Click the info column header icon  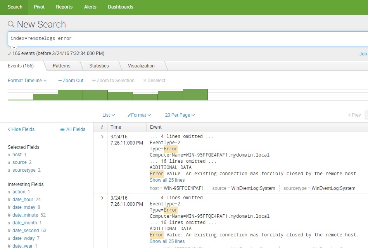[x=102, y=127]
